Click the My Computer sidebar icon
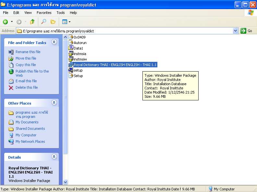 [x=11, y=135]
